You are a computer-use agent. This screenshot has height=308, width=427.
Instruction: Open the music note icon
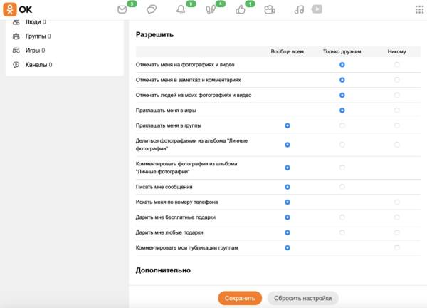300,10
